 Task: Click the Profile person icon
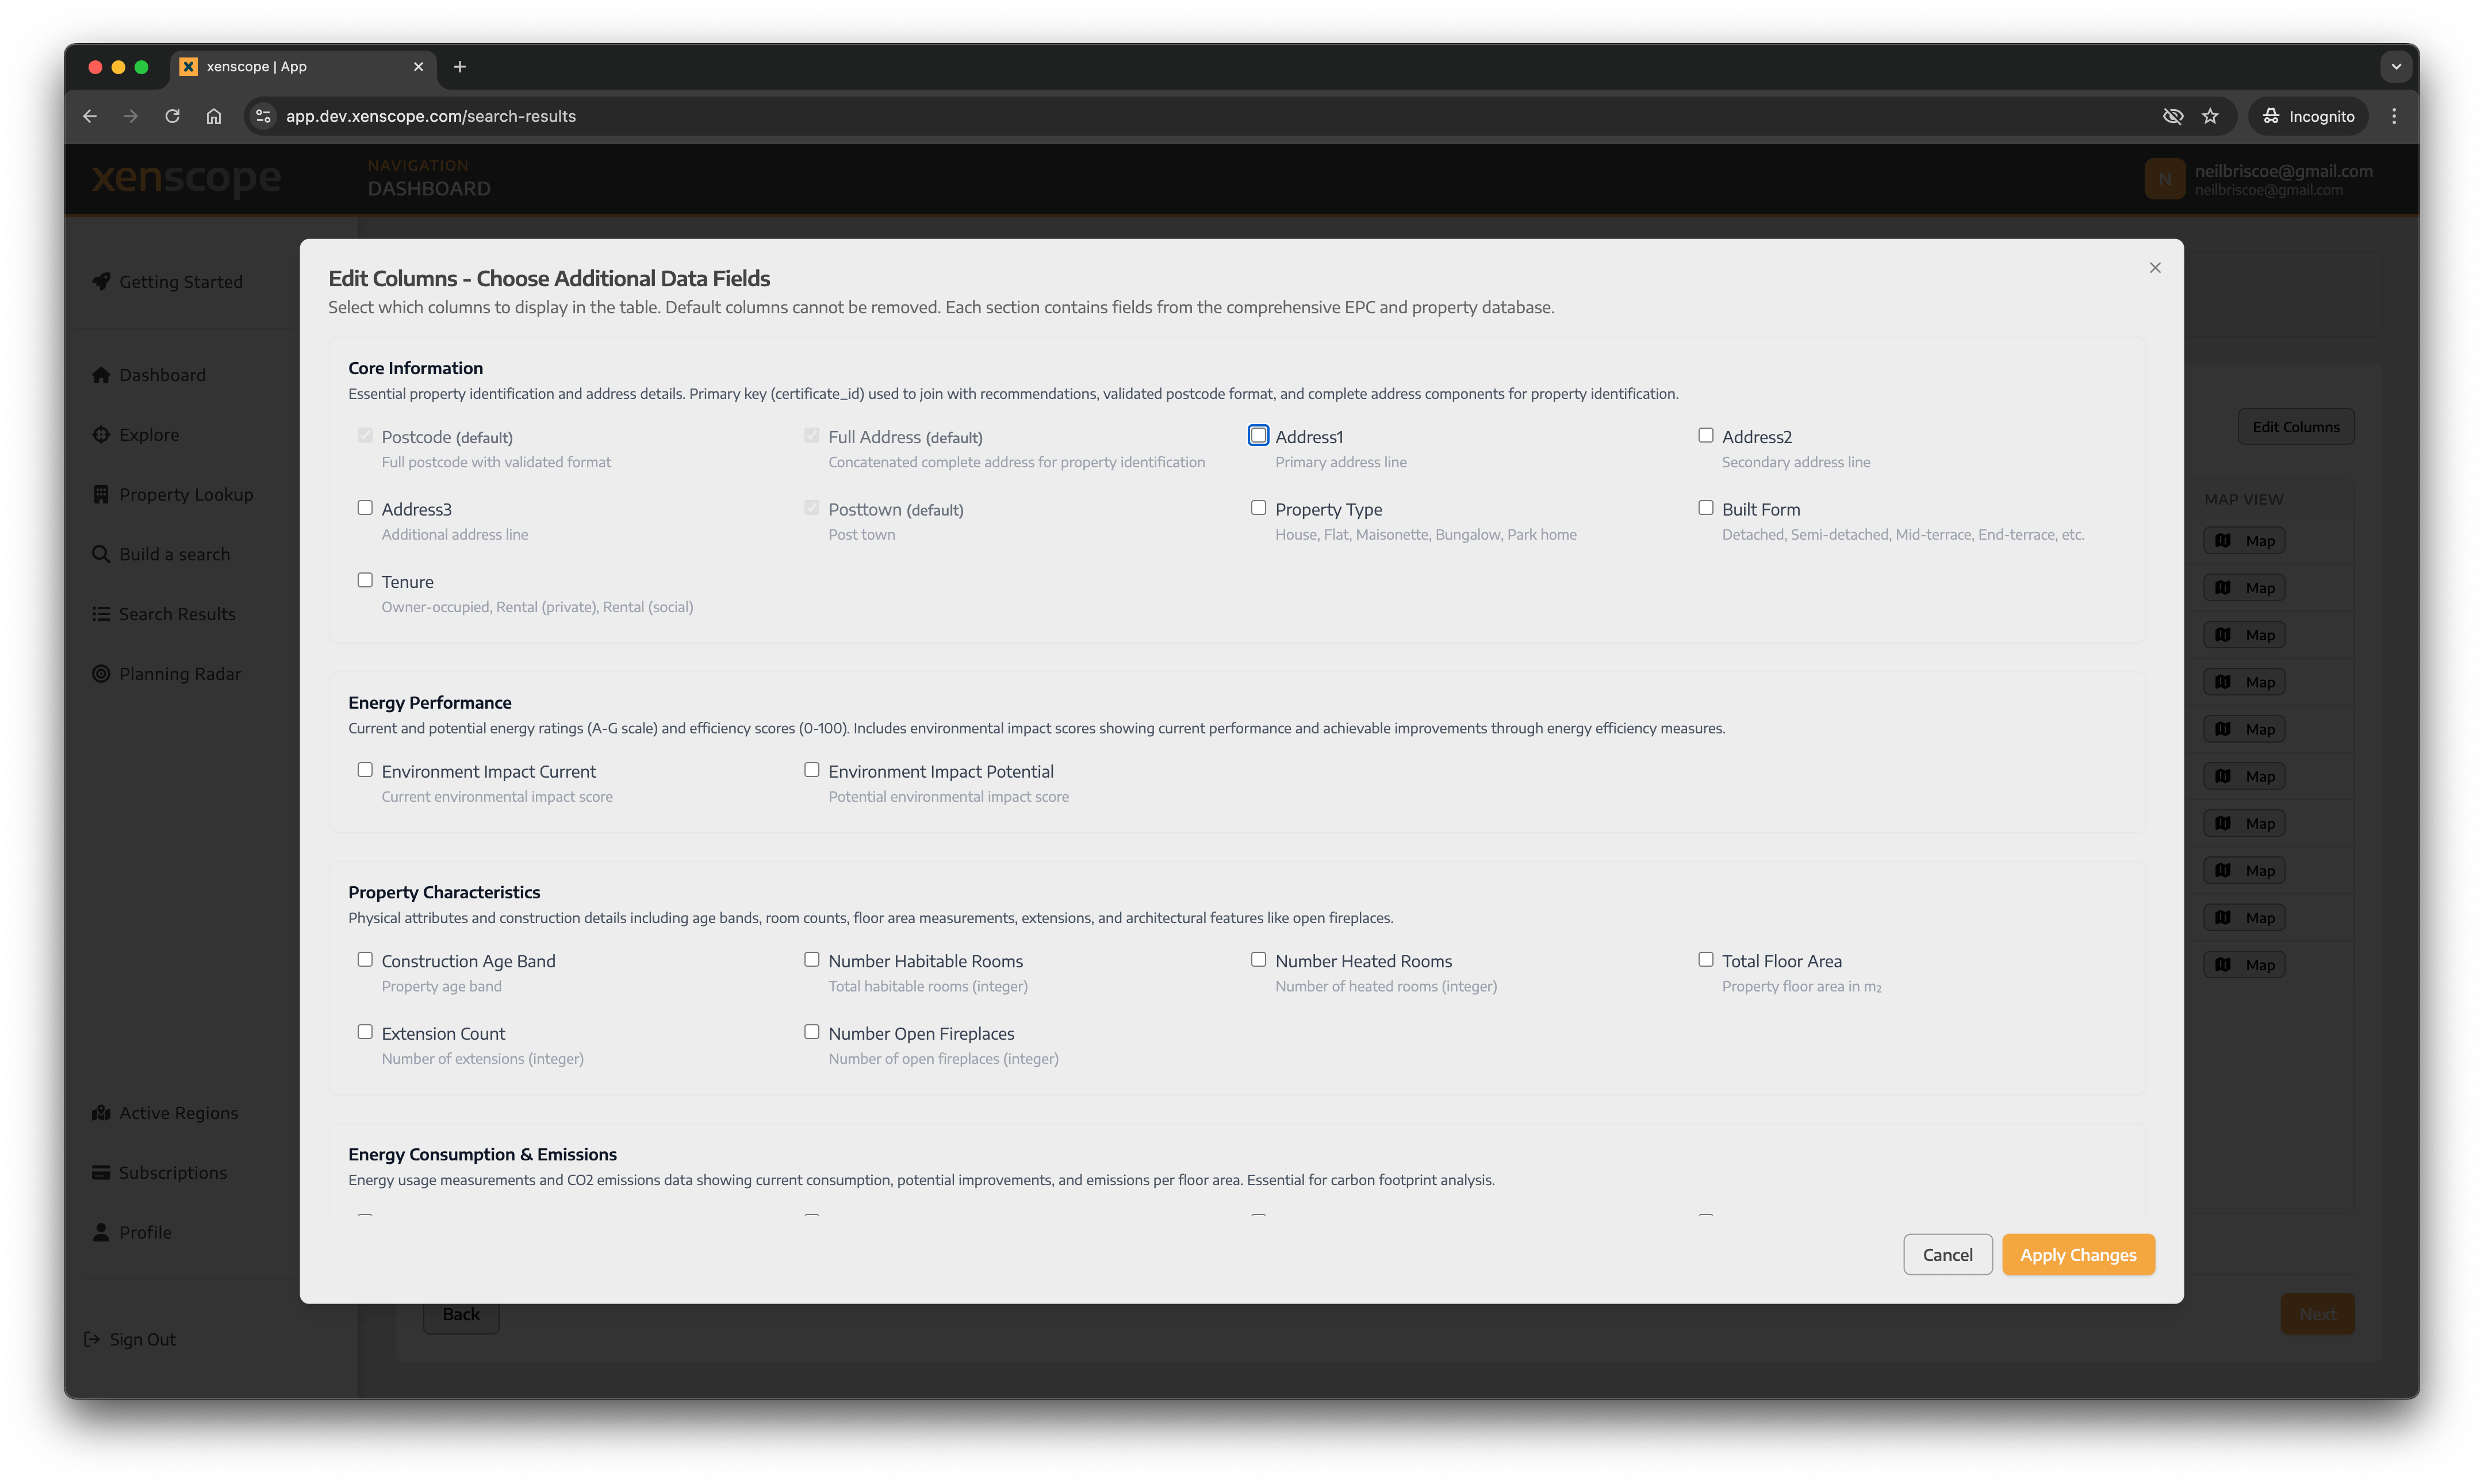pyautogui.click(x=101, y=1232)
